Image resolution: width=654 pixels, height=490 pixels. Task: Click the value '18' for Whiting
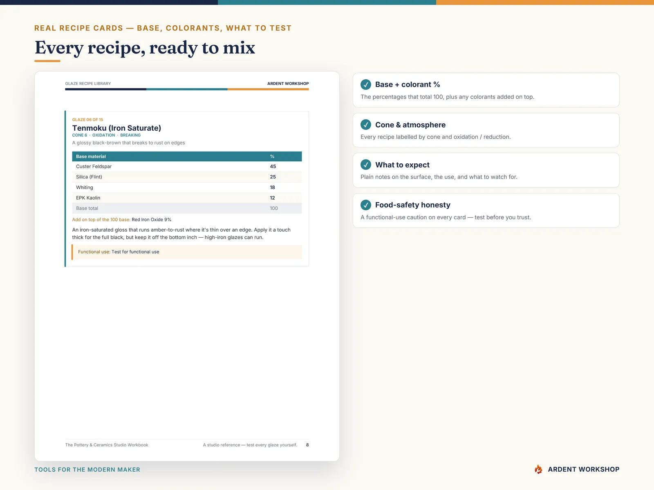(272, 187)
